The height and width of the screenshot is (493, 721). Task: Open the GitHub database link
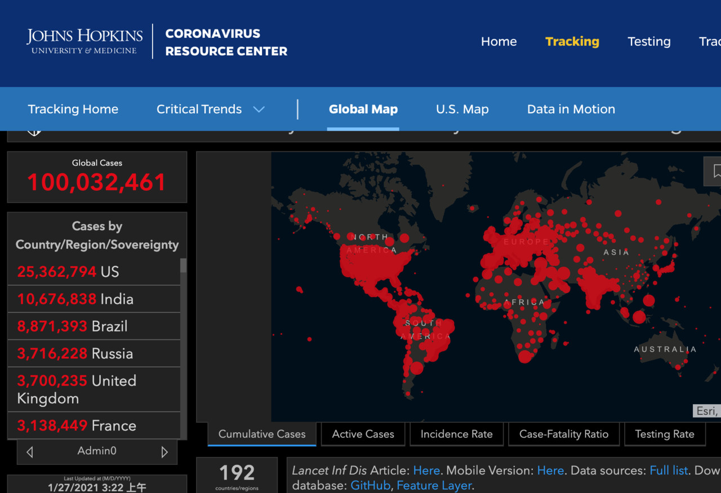click(370, 485)
